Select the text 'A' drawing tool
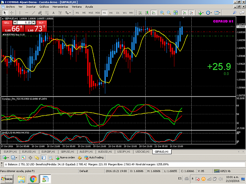Viewport: 246px width, 184px height. click(54, 13)
